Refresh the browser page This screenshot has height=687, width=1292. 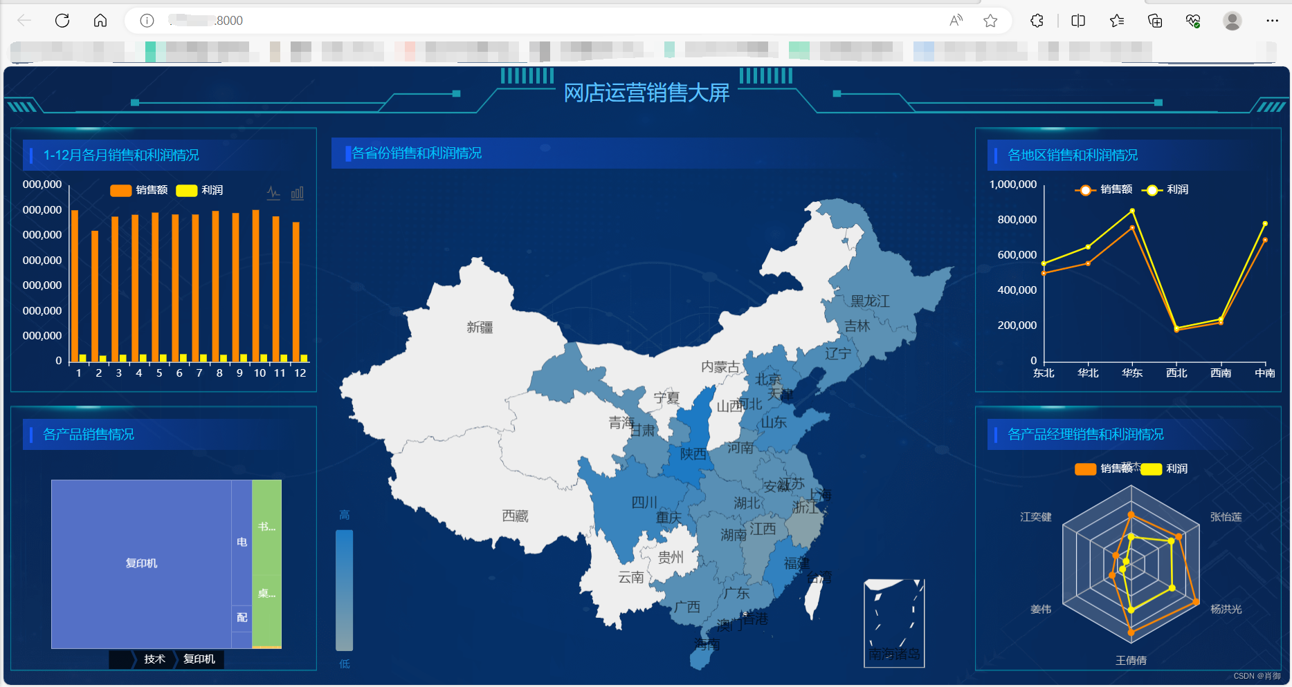point(62,21)
